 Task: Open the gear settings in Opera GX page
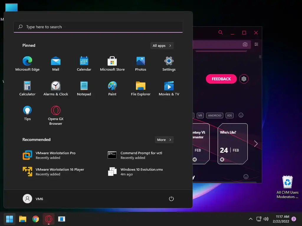(x=244, y=79)
